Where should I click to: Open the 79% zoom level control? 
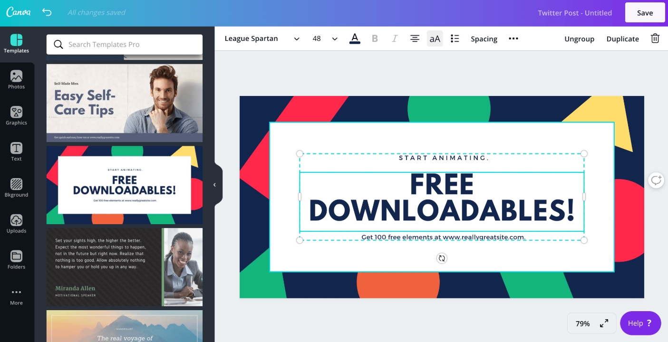click(582, 323)
